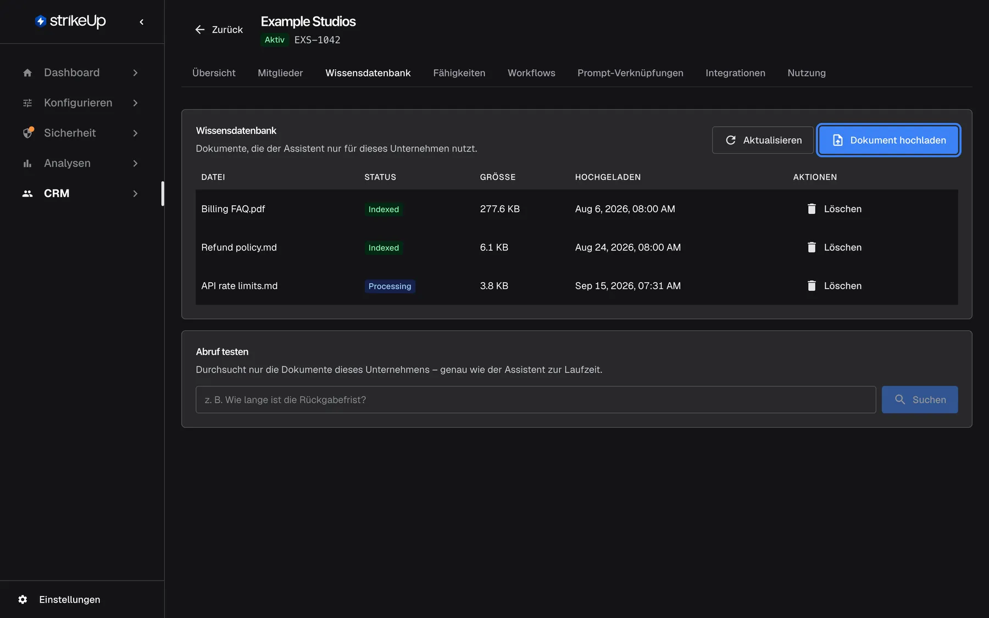989x618 pixels.
Task: Open the Übersicht tab
Action: pos(214,73)
